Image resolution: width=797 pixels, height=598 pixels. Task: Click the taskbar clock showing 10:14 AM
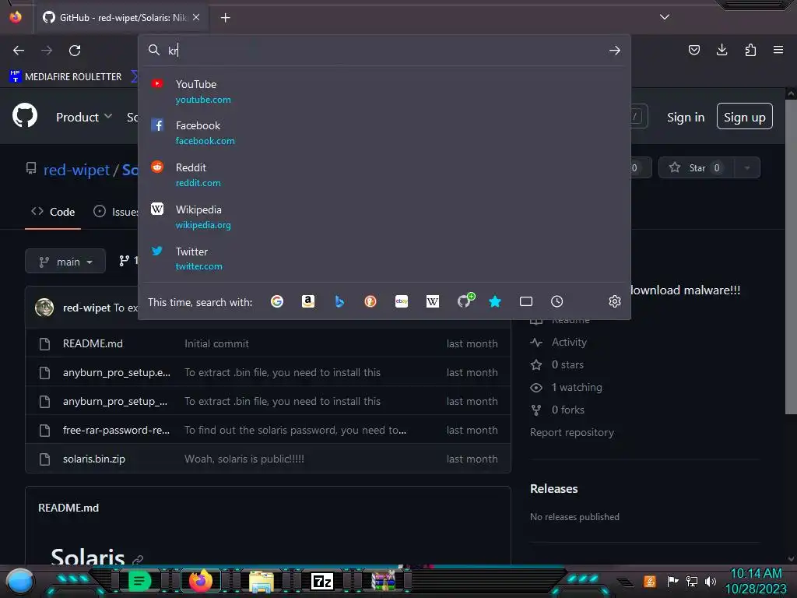click(x=755, y=581)
